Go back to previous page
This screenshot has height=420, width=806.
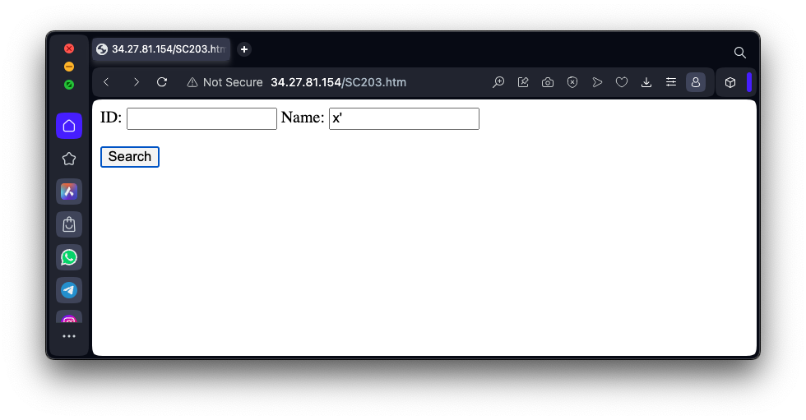coord(106,82)
